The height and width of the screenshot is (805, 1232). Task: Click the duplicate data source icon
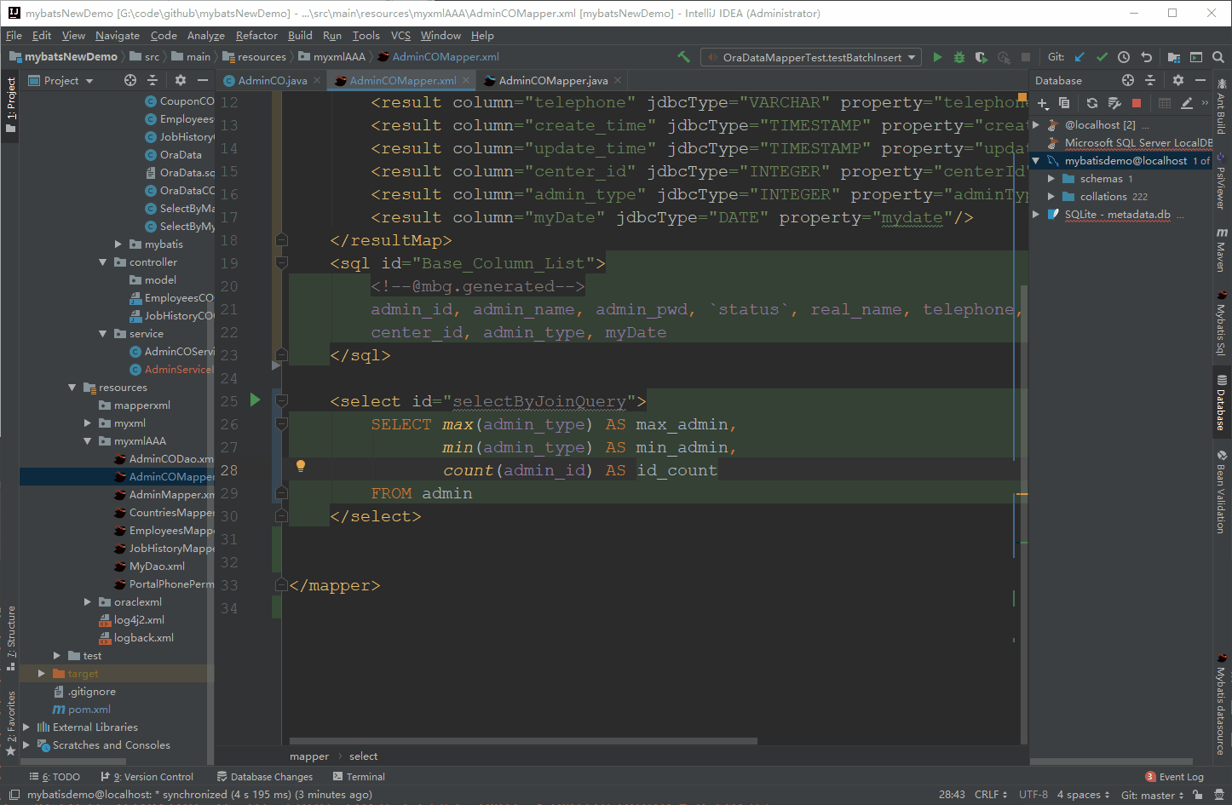(1064, 103)
